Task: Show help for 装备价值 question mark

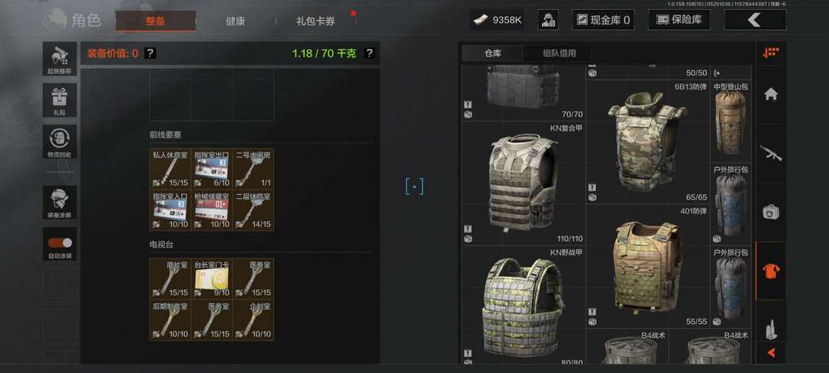Action: (x=150, y=53)
